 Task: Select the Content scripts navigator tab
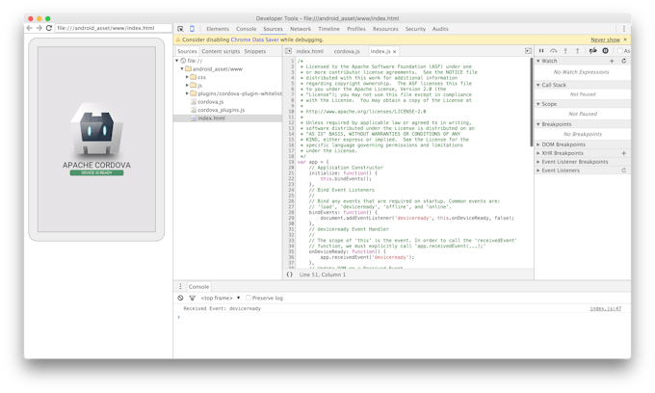(221, 51)
